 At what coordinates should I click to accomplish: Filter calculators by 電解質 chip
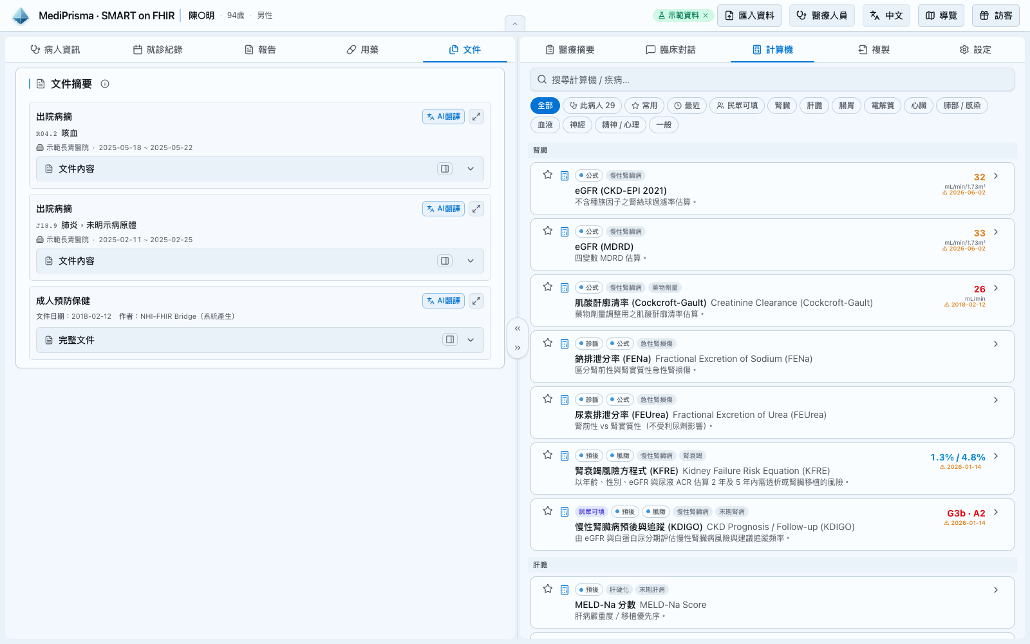[883, 106]
